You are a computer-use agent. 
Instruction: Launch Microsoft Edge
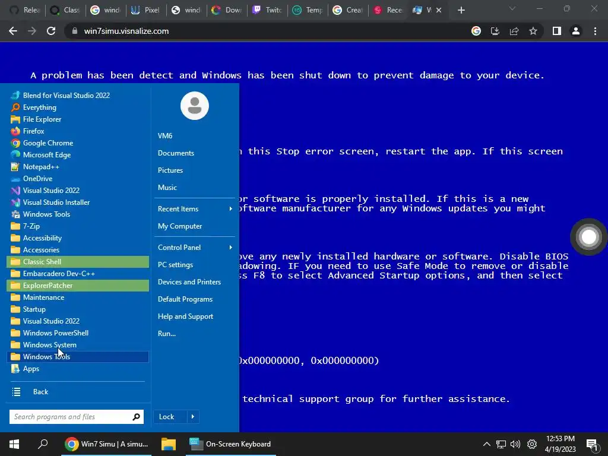pyautogui.click(x=78, y=155)
